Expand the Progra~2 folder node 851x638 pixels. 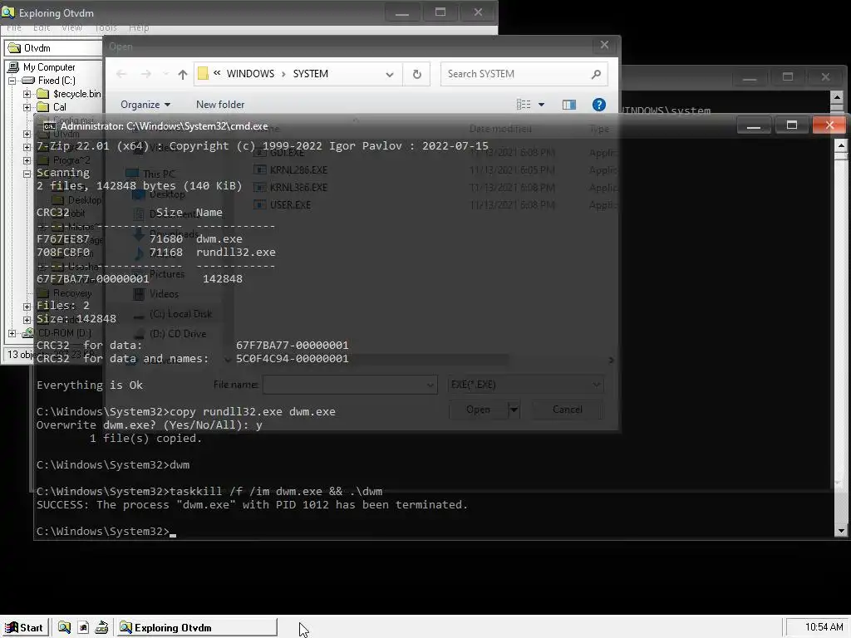point(27,160)
